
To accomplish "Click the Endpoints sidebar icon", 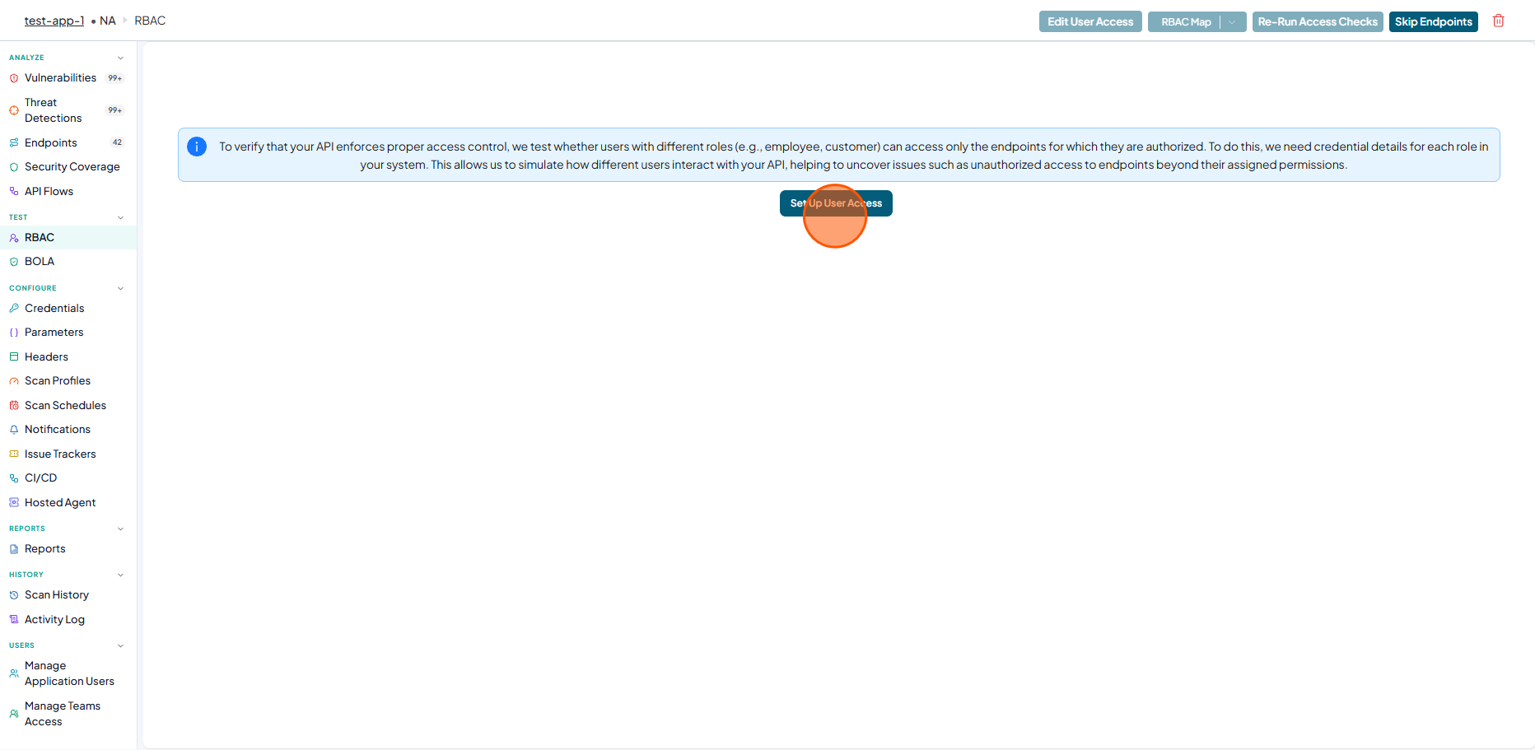I will coord(14,143).
